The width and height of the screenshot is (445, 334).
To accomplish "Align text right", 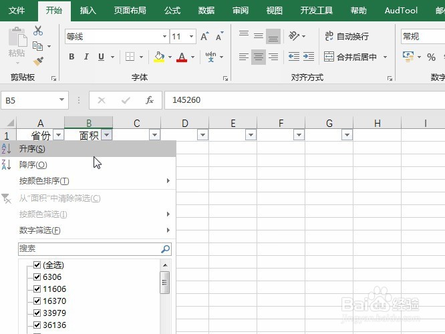I will coord(273,57).
